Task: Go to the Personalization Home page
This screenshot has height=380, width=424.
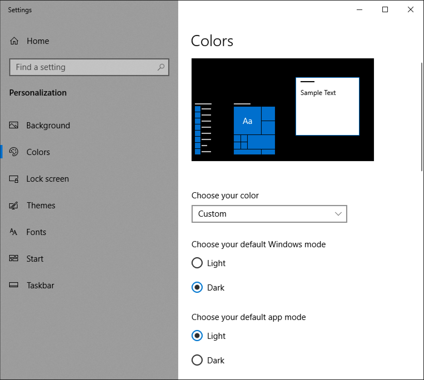Action: coord(38,41)
